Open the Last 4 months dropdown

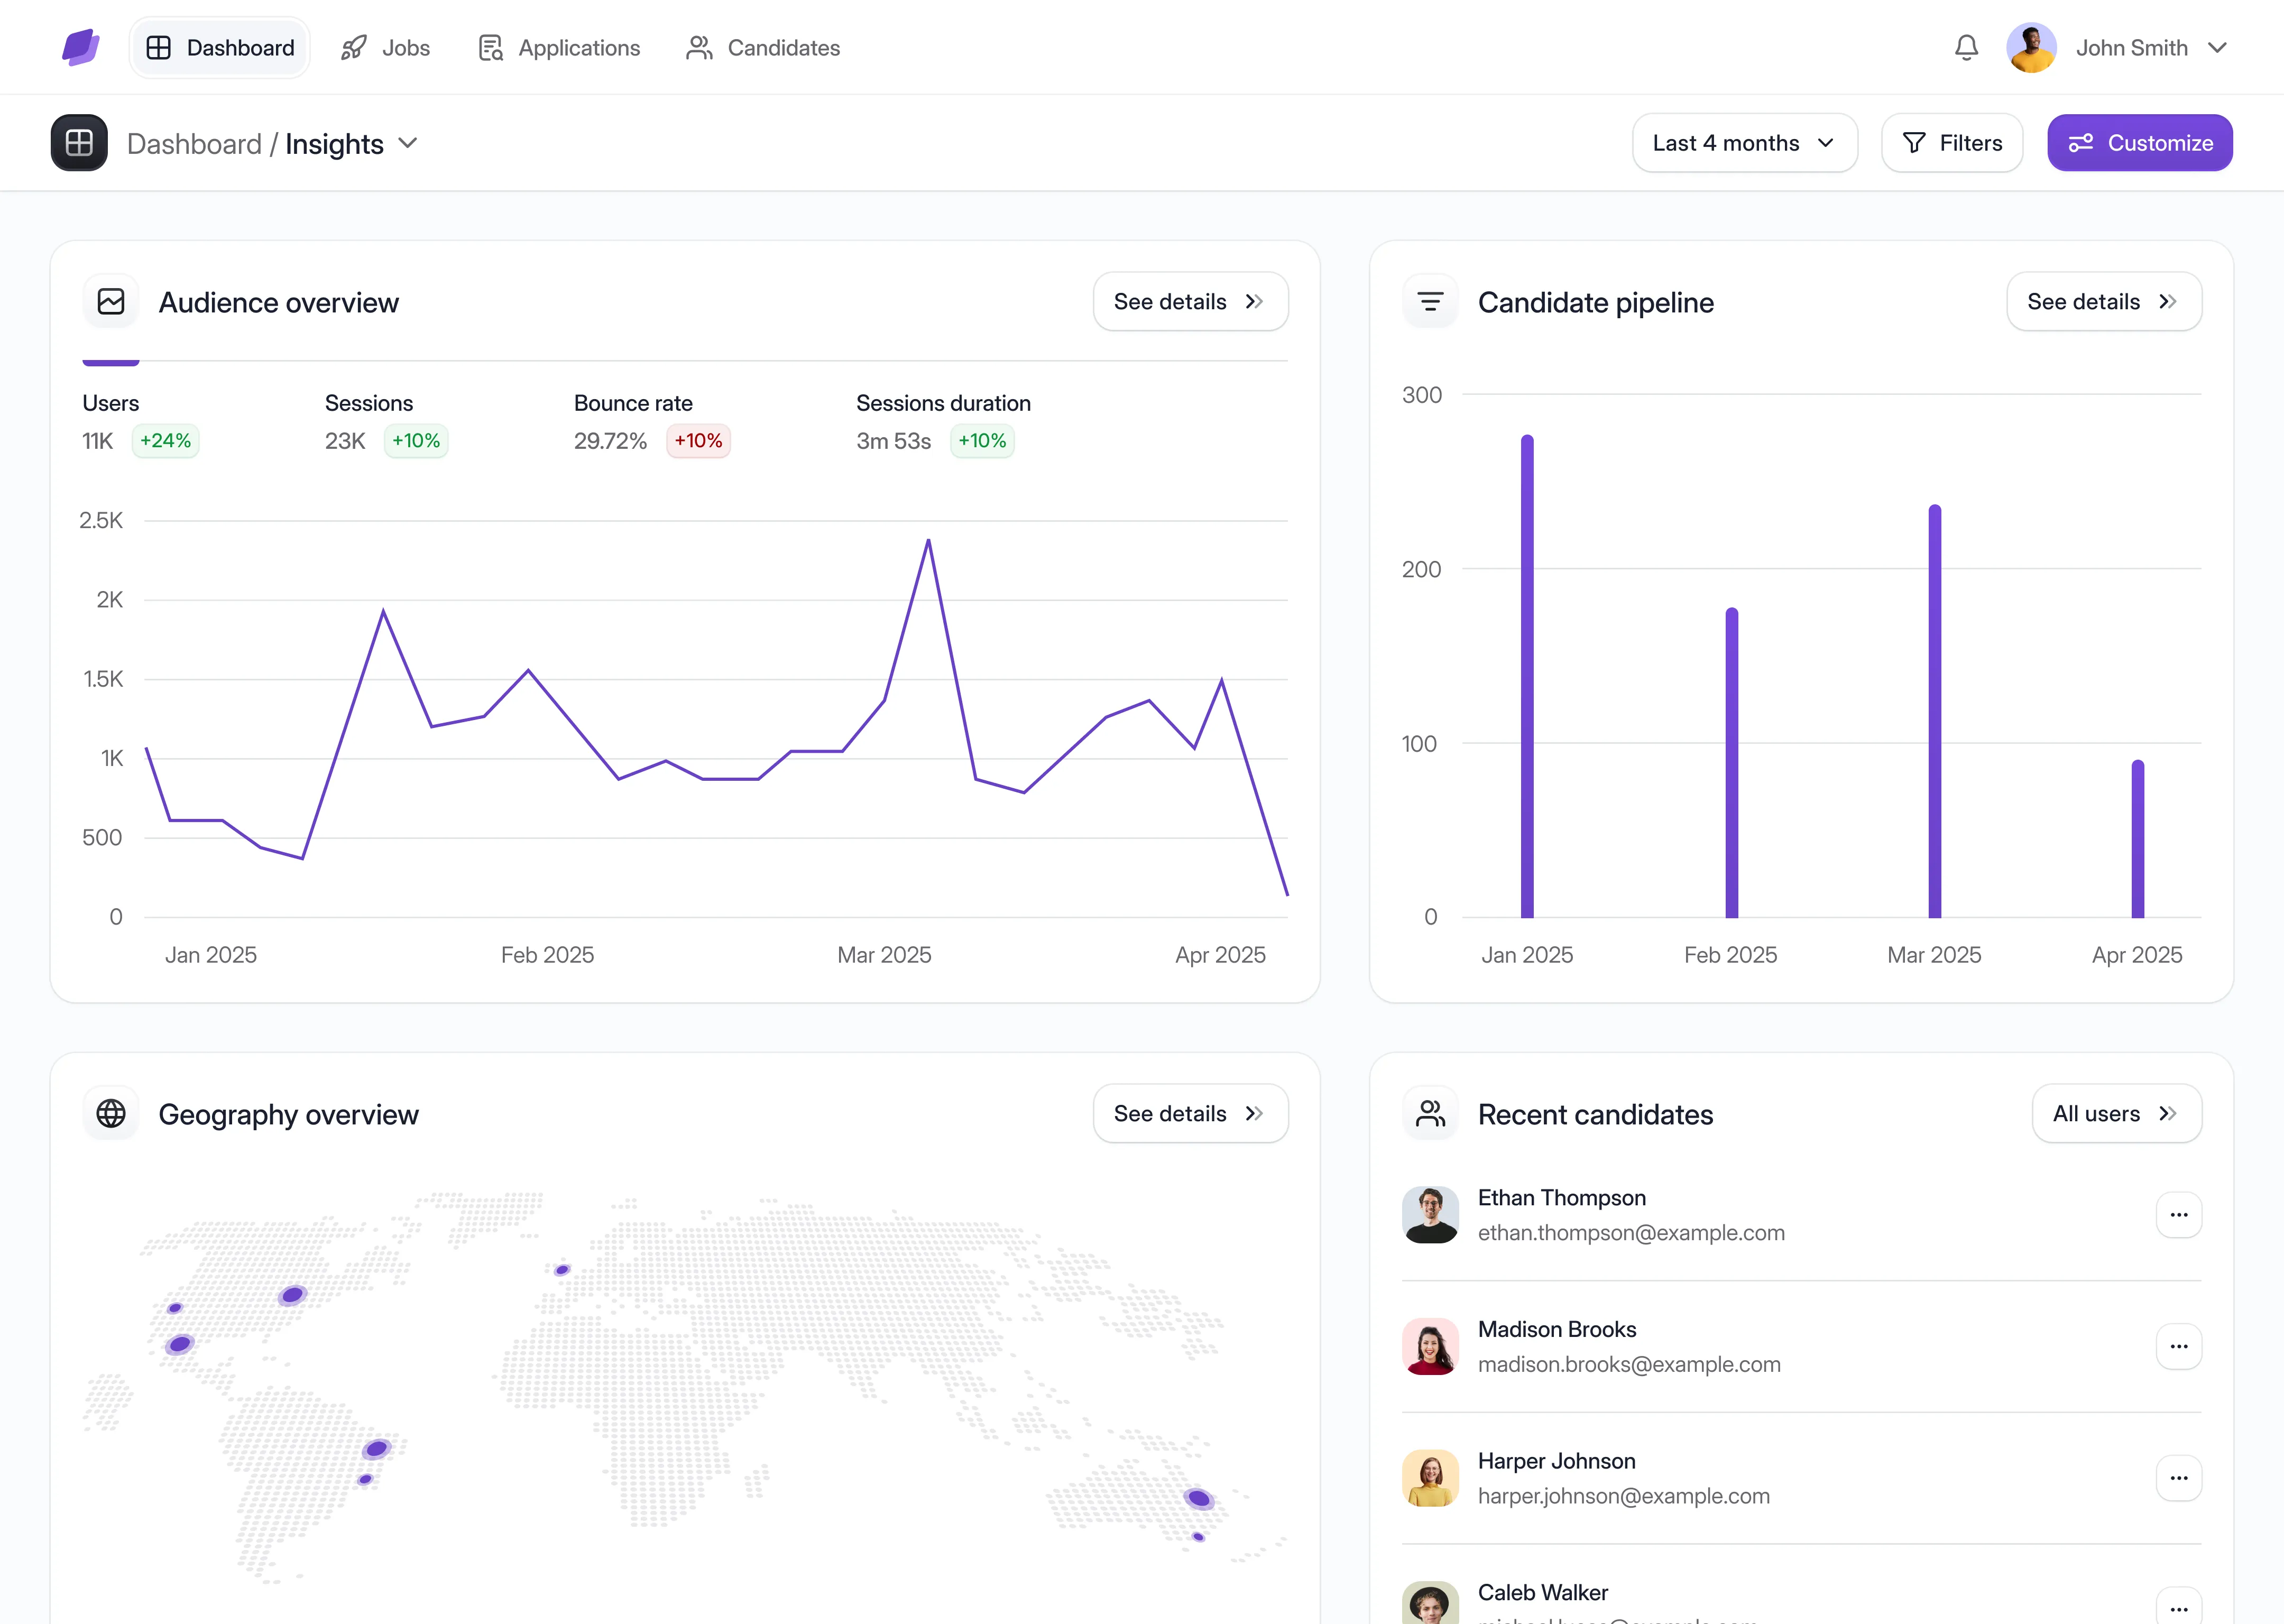tap(1744, 143)
